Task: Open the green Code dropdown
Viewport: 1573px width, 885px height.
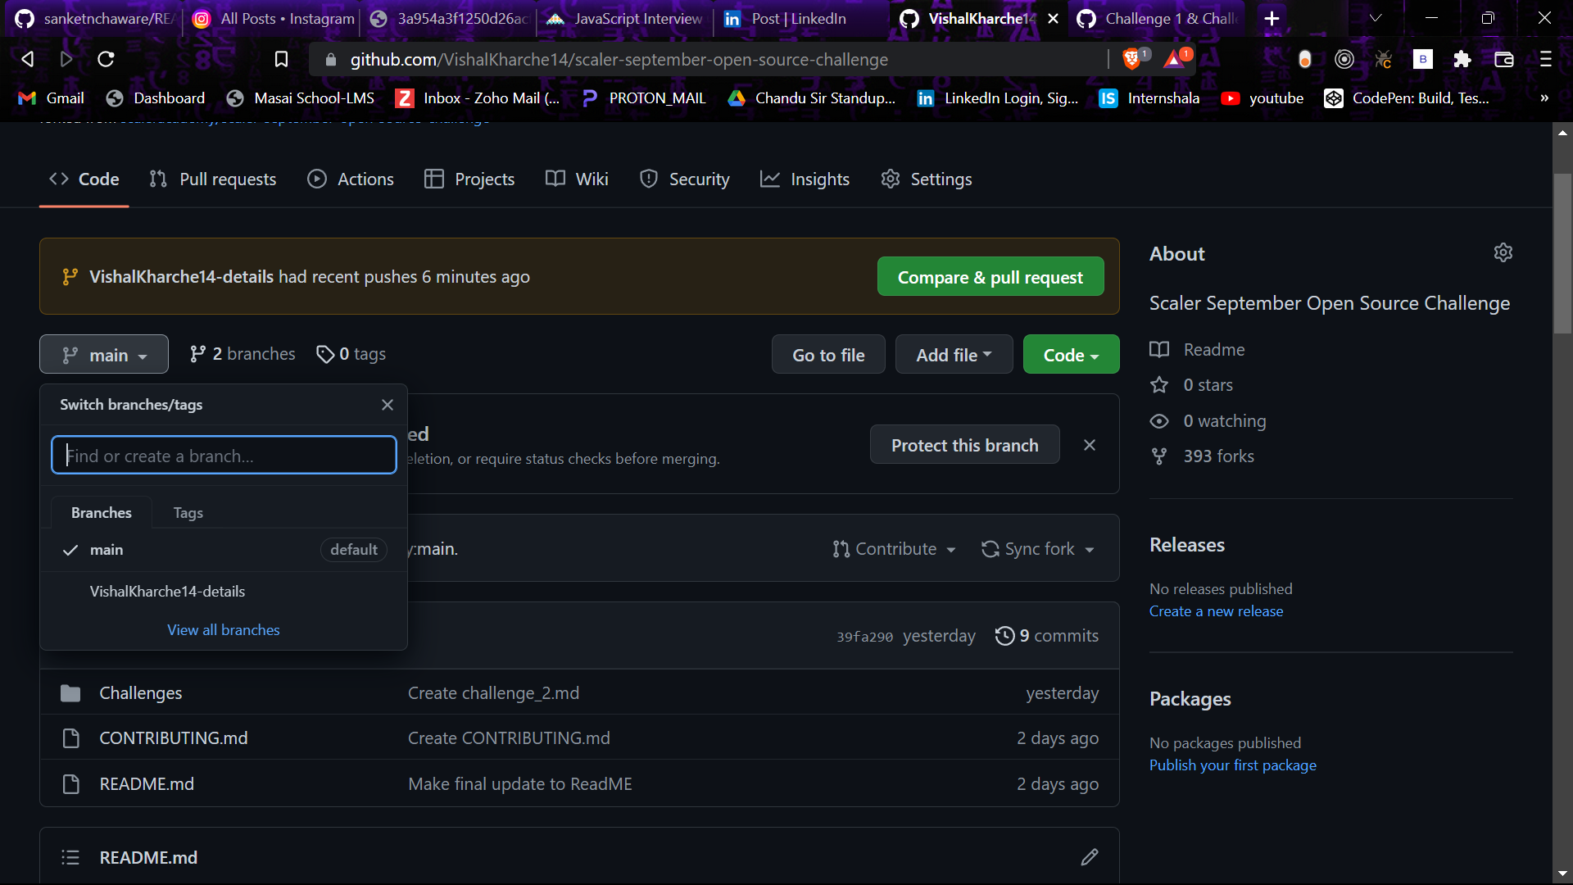Action: click(x=1071, y=354)
